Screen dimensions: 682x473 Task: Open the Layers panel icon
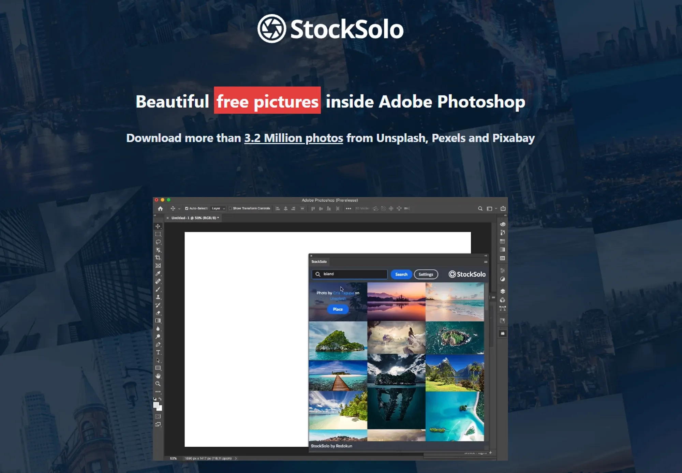click(502, 291)
